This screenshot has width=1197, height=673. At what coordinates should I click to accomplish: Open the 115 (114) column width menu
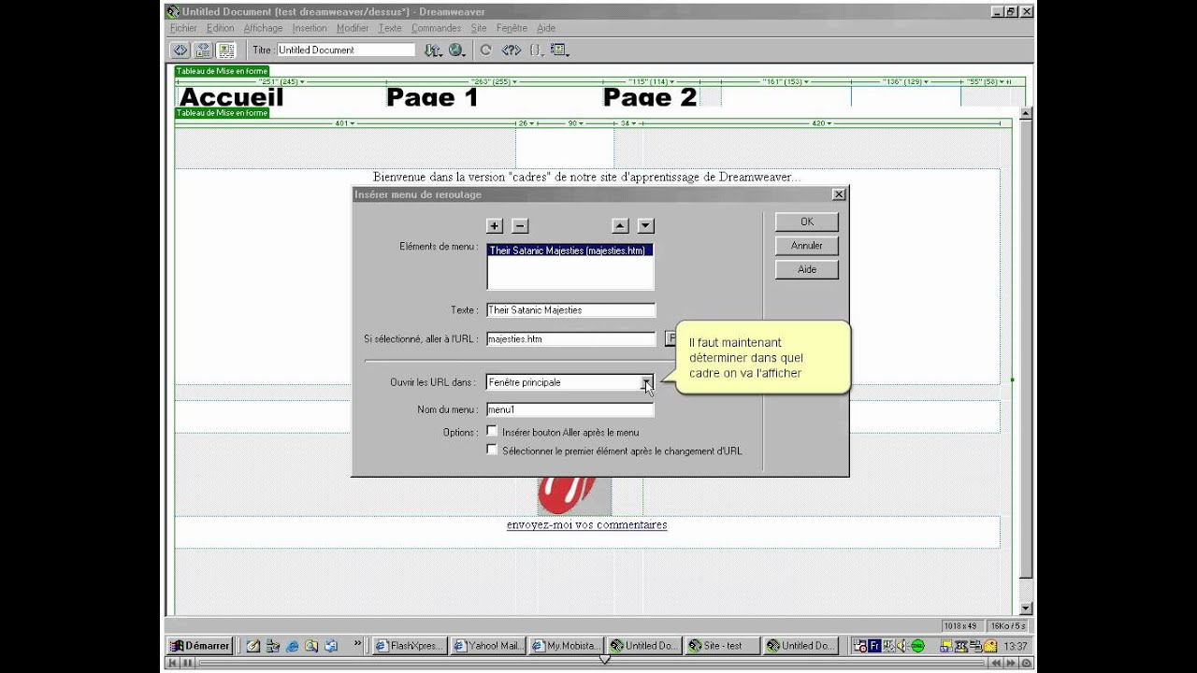pos(652,82)
